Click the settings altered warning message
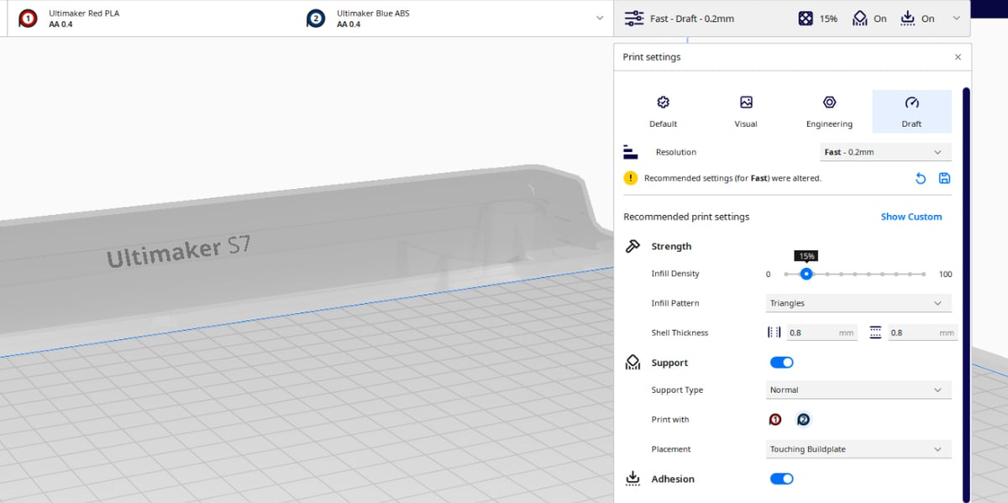 point(732,178)
